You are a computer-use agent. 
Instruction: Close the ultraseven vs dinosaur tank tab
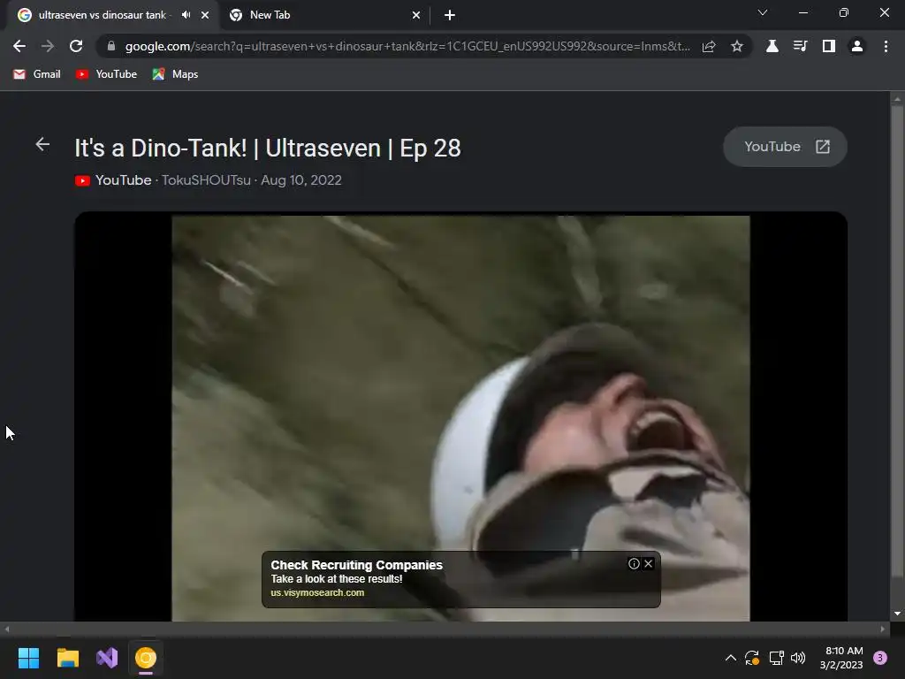(x=205, y=15)
